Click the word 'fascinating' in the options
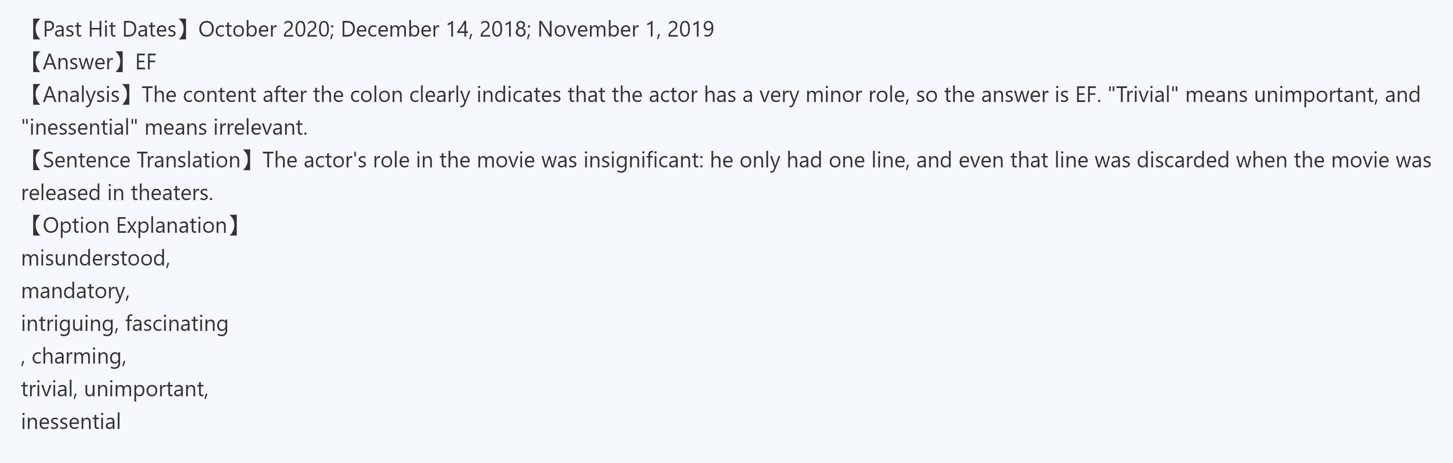This screenshot has height=463, width=1453. (x=177, y=324)
